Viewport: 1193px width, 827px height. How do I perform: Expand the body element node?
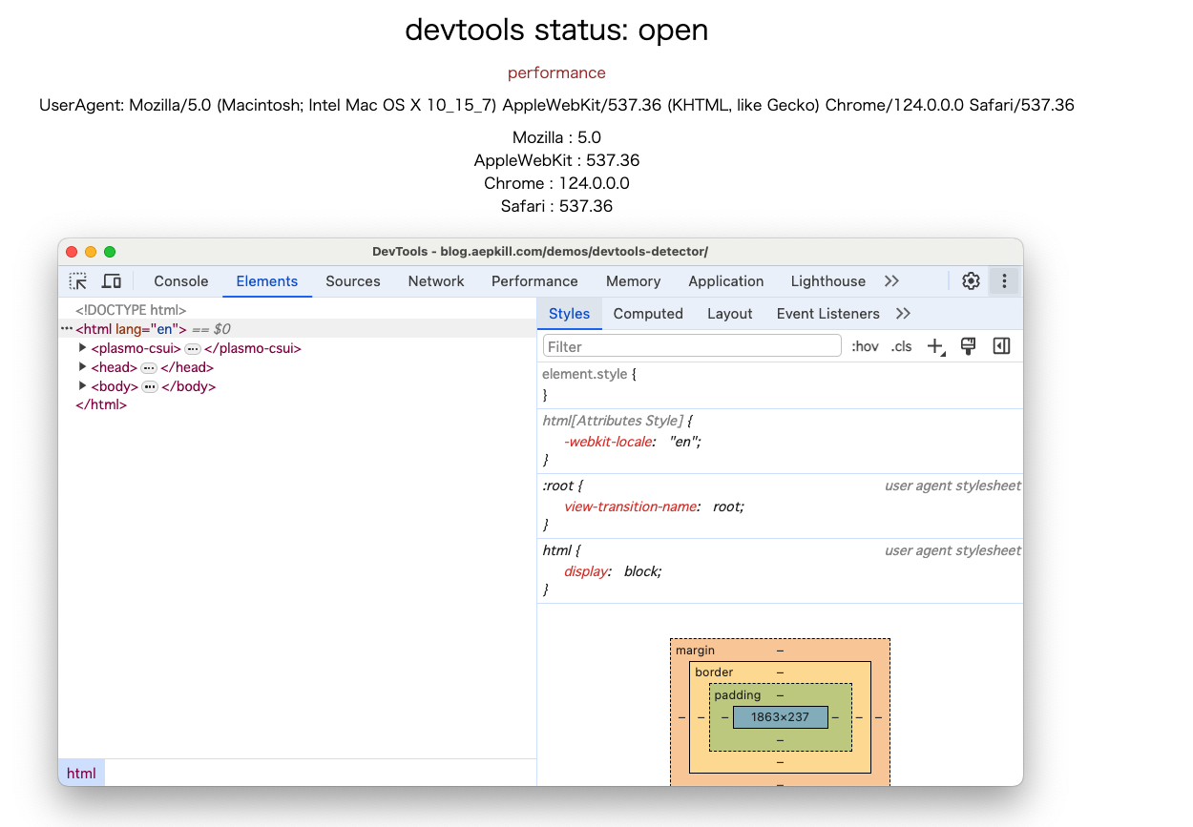[83, 386]
